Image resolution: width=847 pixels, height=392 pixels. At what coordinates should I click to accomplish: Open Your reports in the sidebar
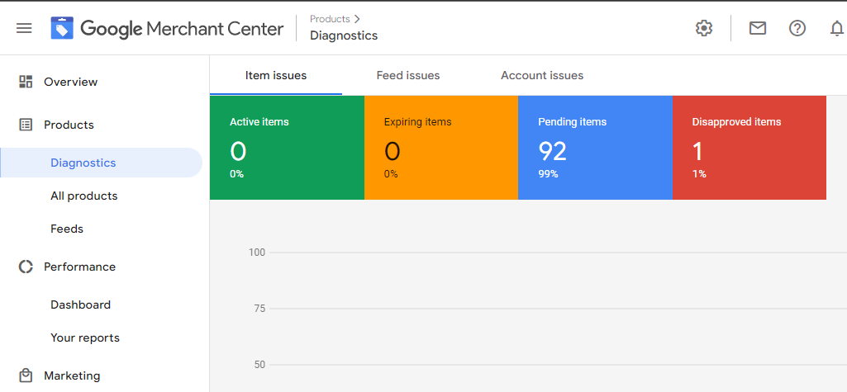tap(85, 338)
